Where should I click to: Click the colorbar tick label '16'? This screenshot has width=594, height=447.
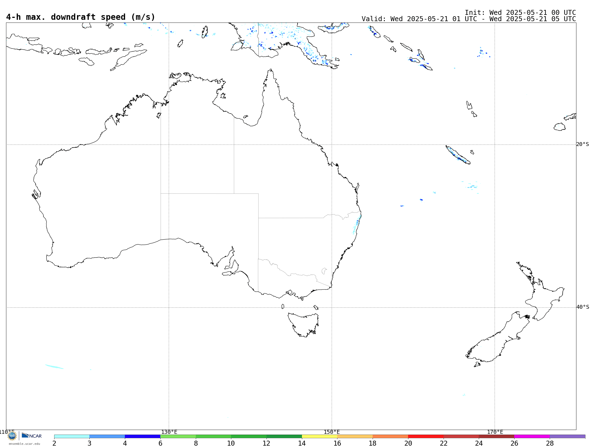[x=337, y=443]
